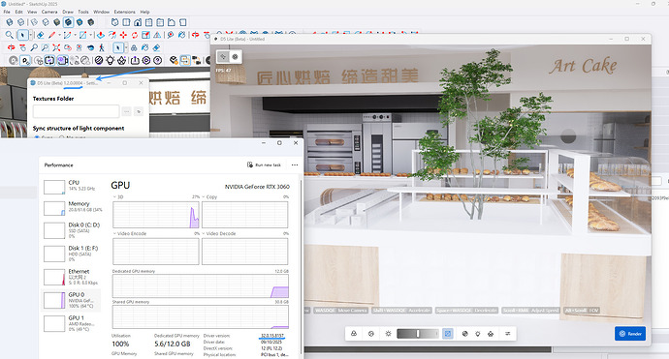Select the Tape Measure tool
The image size is (669, 359).
pyautogui.click(x=171, y=35)
